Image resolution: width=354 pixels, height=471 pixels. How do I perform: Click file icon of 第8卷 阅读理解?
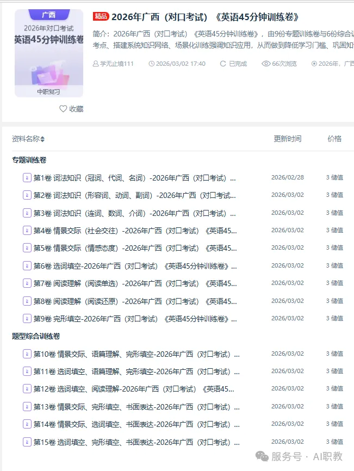tap(27, 301)
